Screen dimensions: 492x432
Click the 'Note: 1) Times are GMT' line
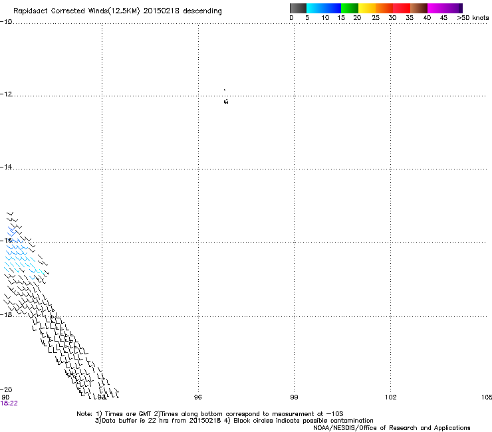coord(210,414)
